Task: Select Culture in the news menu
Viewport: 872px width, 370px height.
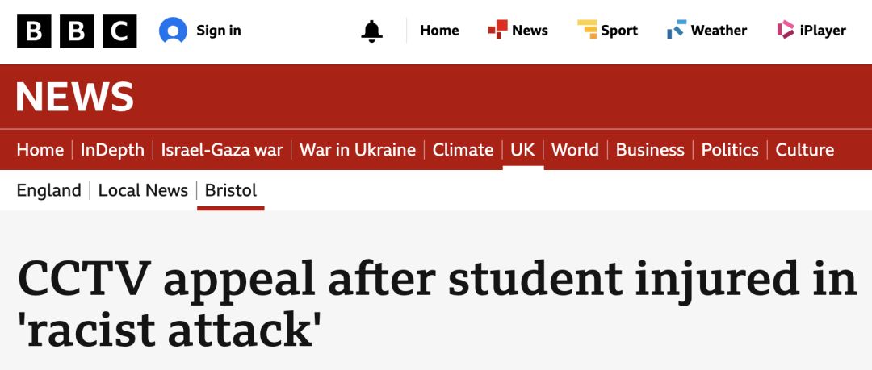Action: coord(805,150)
